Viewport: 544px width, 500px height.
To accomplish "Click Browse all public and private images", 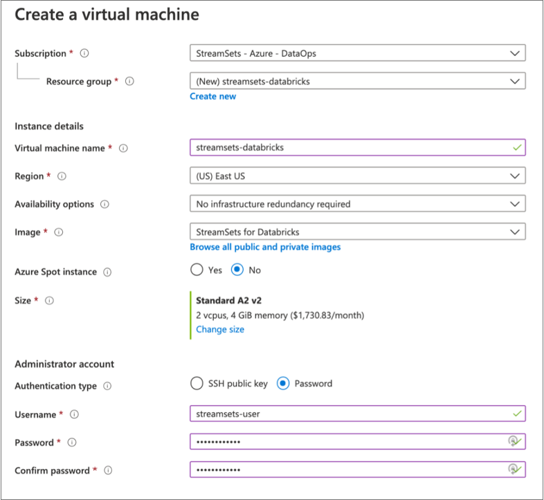I will tap(265, 247).
